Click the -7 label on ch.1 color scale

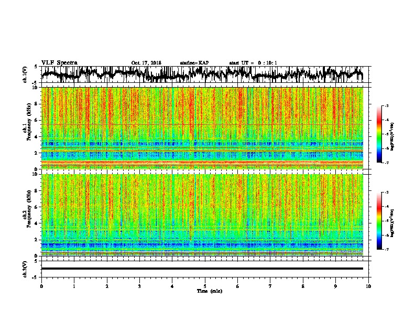coord(387,163)
